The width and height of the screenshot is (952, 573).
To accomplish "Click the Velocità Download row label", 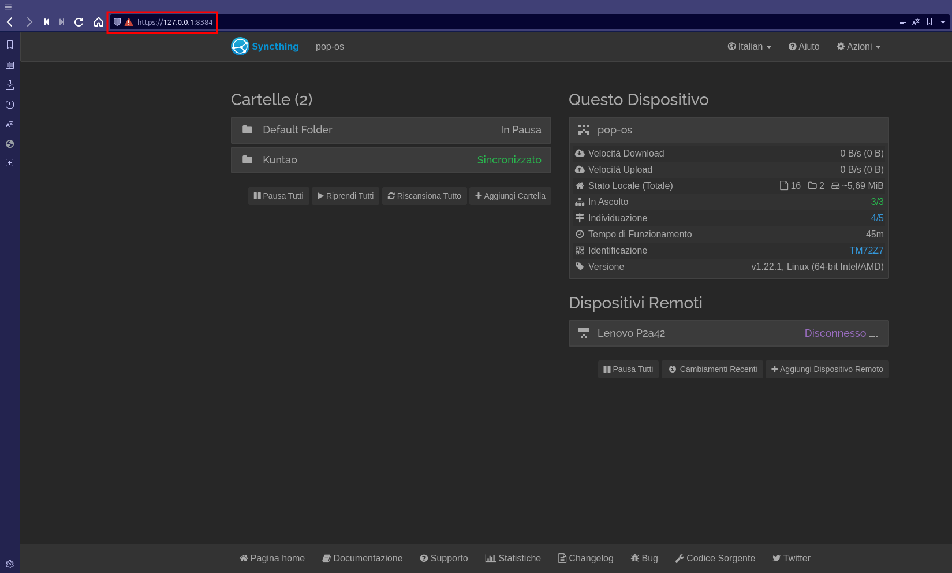I will click(626, 153).
